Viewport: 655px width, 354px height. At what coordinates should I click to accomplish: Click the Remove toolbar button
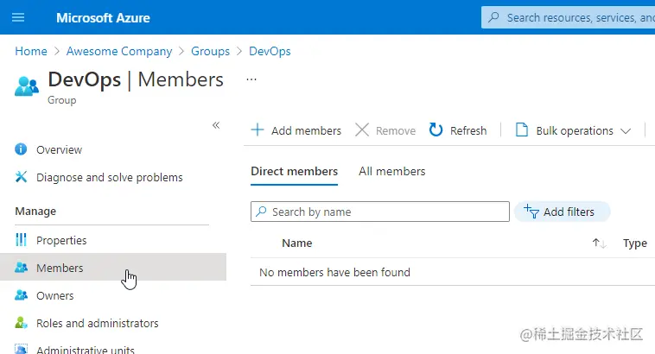[385, 130]
